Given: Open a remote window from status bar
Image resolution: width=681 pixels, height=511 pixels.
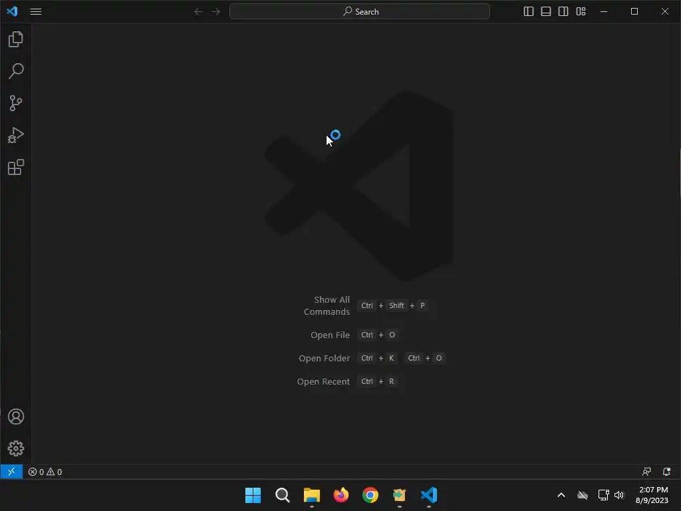Looking at the screenshot, I should tap(11, 472).
